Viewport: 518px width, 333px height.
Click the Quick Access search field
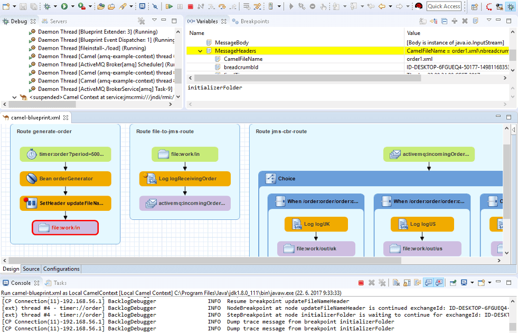pos(444,6)
